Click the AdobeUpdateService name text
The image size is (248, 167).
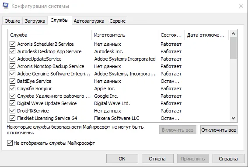(39, 59)
